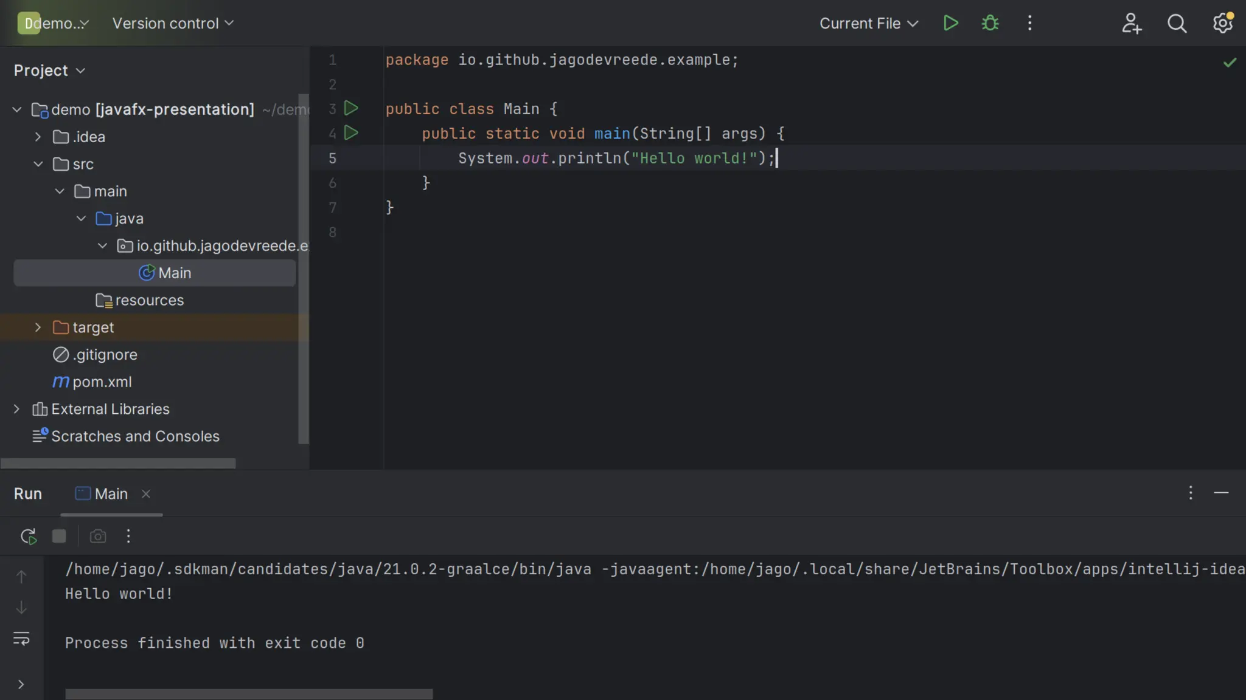Screen dimensions: 1246x700
Task: Start debugging with the Debug bug icon
Action: (990, 23)
